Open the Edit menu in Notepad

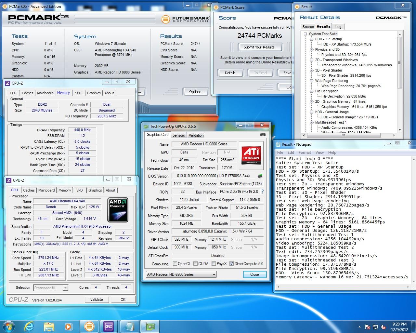[x=291, y=152]
